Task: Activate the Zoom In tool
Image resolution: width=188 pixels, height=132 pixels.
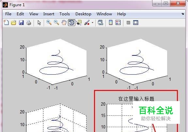Action: coord(49,22)
